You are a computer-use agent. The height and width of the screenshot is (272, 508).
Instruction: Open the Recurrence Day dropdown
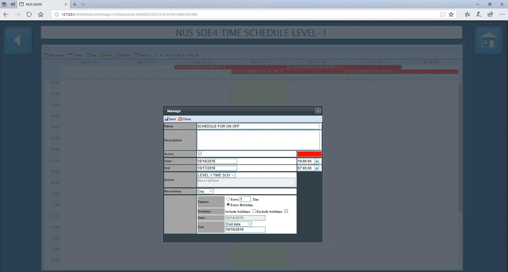(211, 191)
